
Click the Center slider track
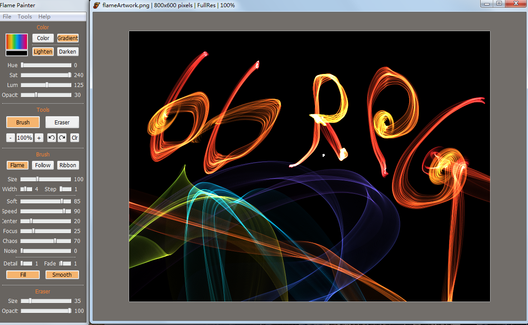(46, 221)
